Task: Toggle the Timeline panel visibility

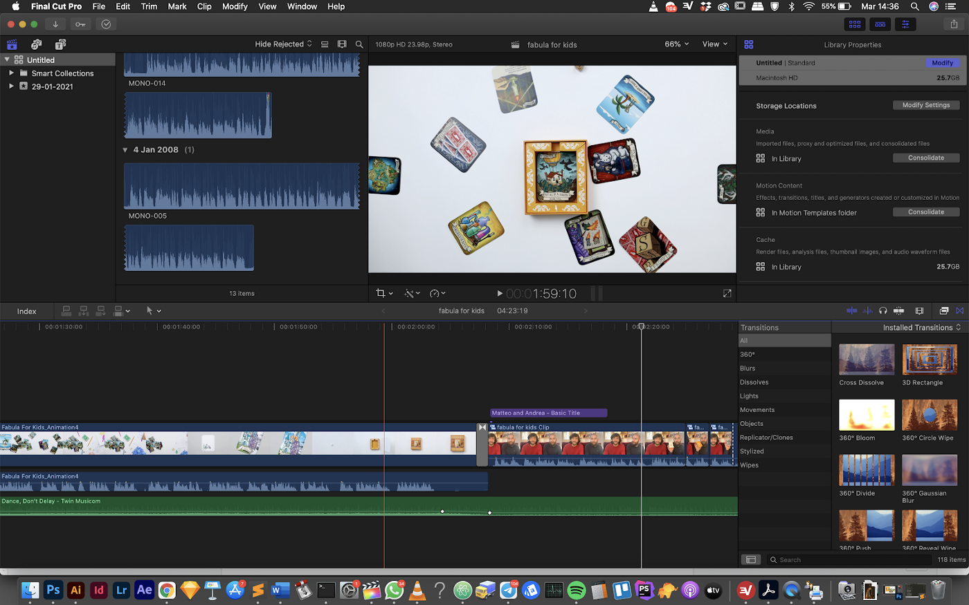Action: tap(880, 24)
